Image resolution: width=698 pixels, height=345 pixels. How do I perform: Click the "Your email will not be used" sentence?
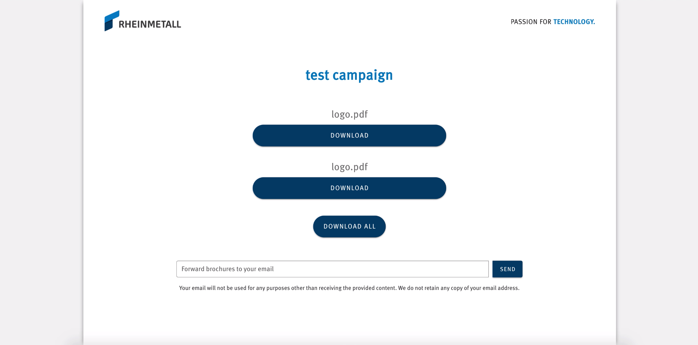click(x=287, y=288)
